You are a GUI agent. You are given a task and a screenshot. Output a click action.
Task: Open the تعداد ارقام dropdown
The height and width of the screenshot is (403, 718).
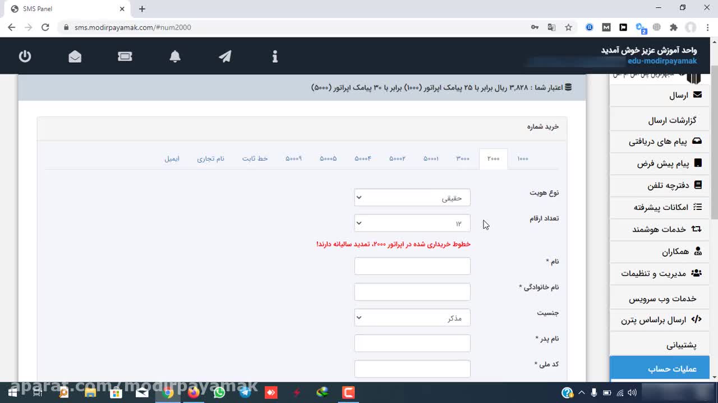[x=412, y=223]
